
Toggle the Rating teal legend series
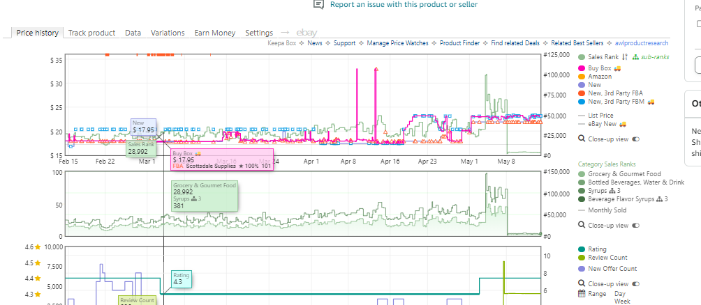pyautogui.click(x=582, y=249)
